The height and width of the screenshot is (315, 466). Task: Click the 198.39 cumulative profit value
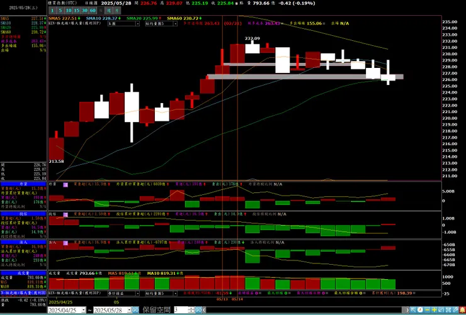tap(404, 294)
